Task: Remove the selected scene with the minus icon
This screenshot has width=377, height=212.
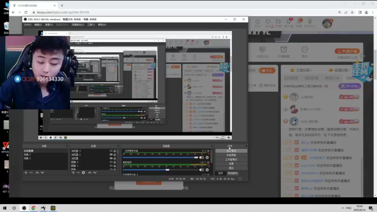Action: tap(31, 172)
